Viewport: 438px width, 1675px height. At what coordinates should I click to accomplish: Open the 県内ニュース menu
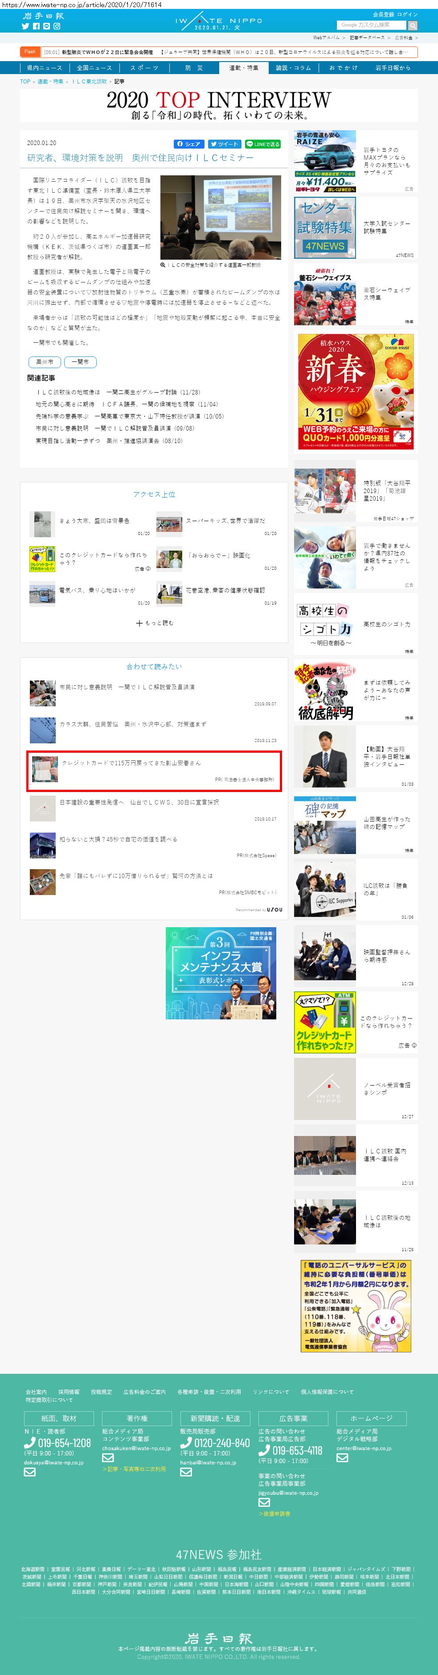(x=45, y=68)
